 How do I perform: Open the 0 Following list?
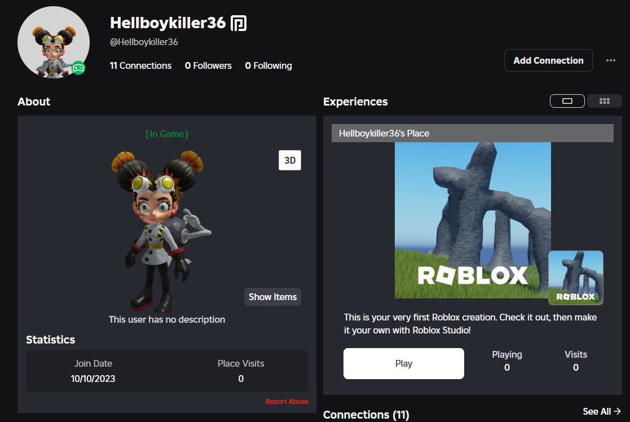pyautogui.click(x=268, y=65)
